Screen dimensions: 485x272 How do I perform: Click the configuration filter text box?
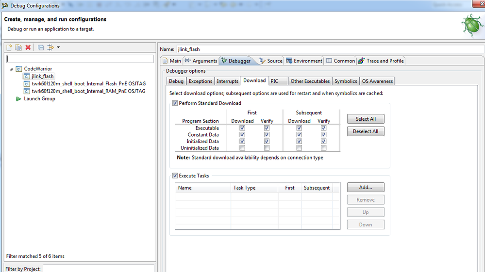(x=80, y=59)
